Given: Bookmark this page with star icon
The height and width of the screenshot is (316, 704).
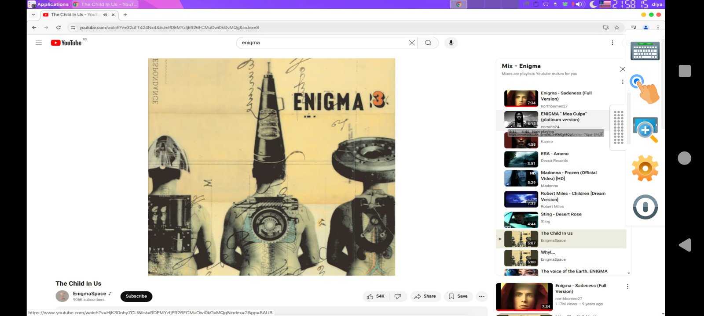Looking at the screenshot, I should (x=617, y=27).
